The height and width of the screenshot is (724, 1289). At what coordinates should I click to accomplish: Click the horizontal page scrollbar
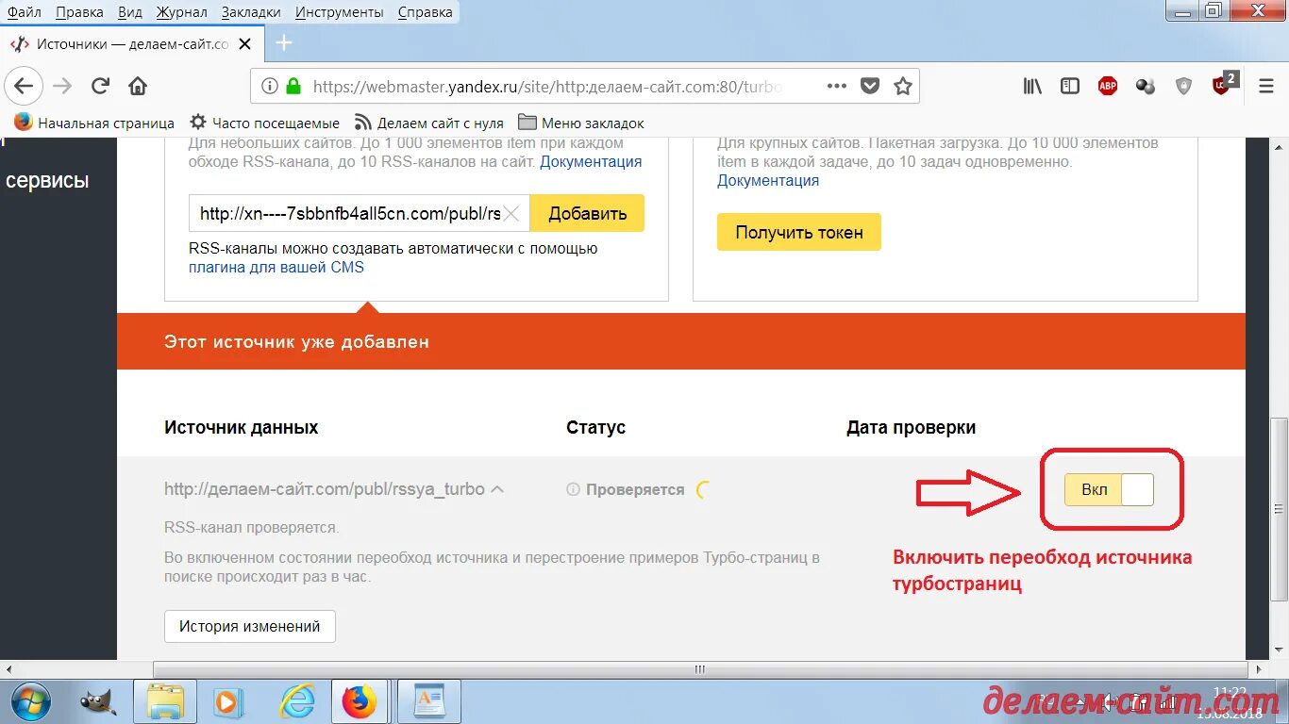pyautogui.click(x=698, y=668)
